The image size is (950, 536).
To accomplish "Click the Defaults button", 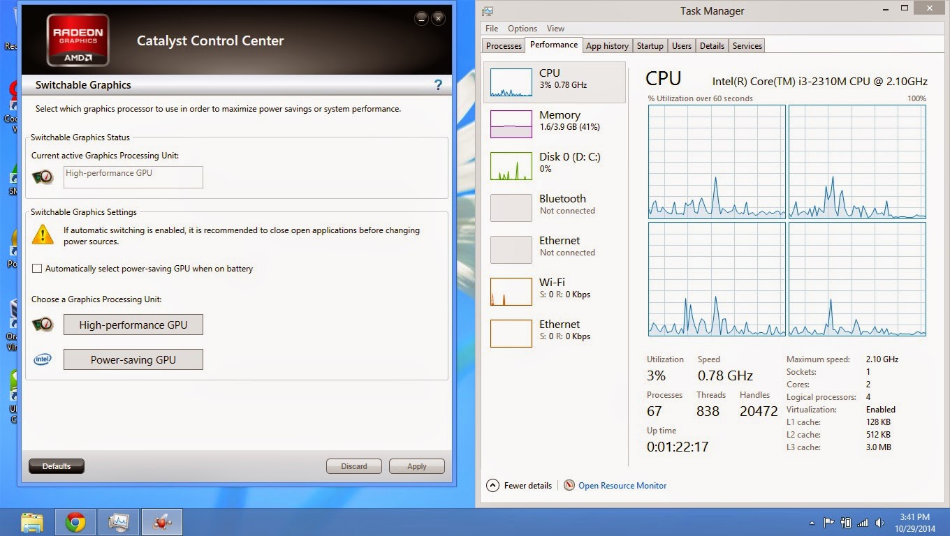I will click(57, 466).
